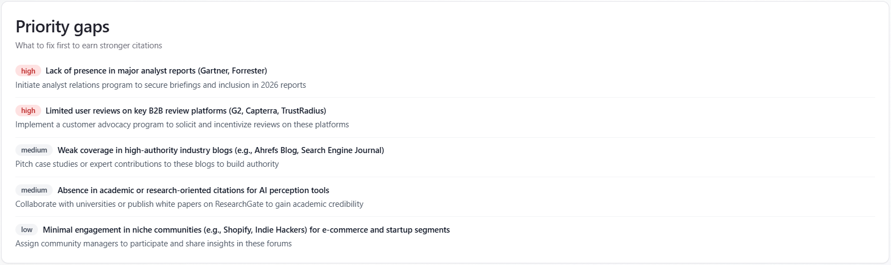This screenshot has width=891, height=265.
Task: Select the "Lack of presence in major analyst reports" title
Action: (x=156, y=71)
